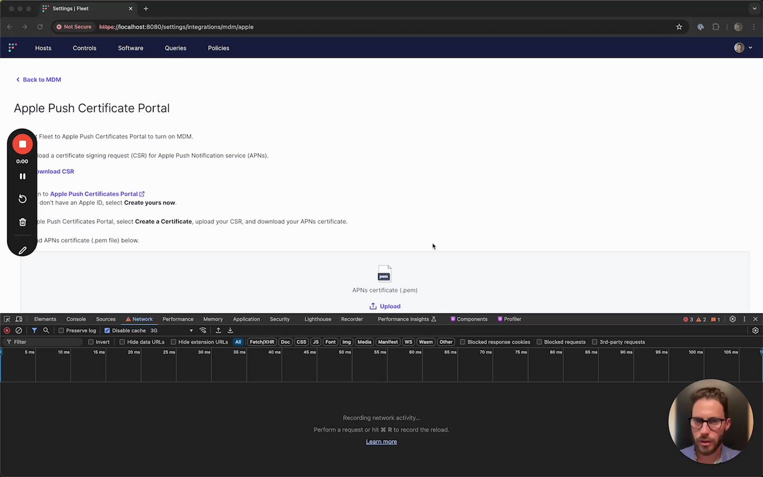Click the address bar URL localhost:8080
The height and width of the screenshot is (477, 763).
[176, 27]
